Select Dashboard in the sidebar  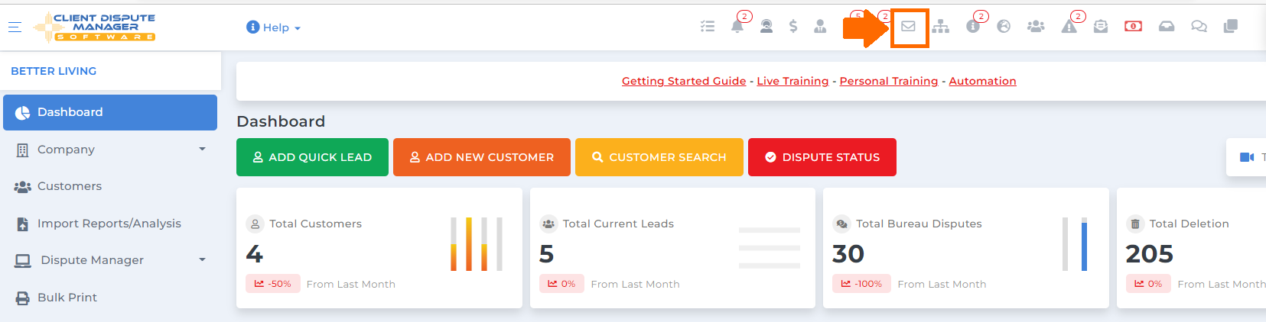coord(110,112)
